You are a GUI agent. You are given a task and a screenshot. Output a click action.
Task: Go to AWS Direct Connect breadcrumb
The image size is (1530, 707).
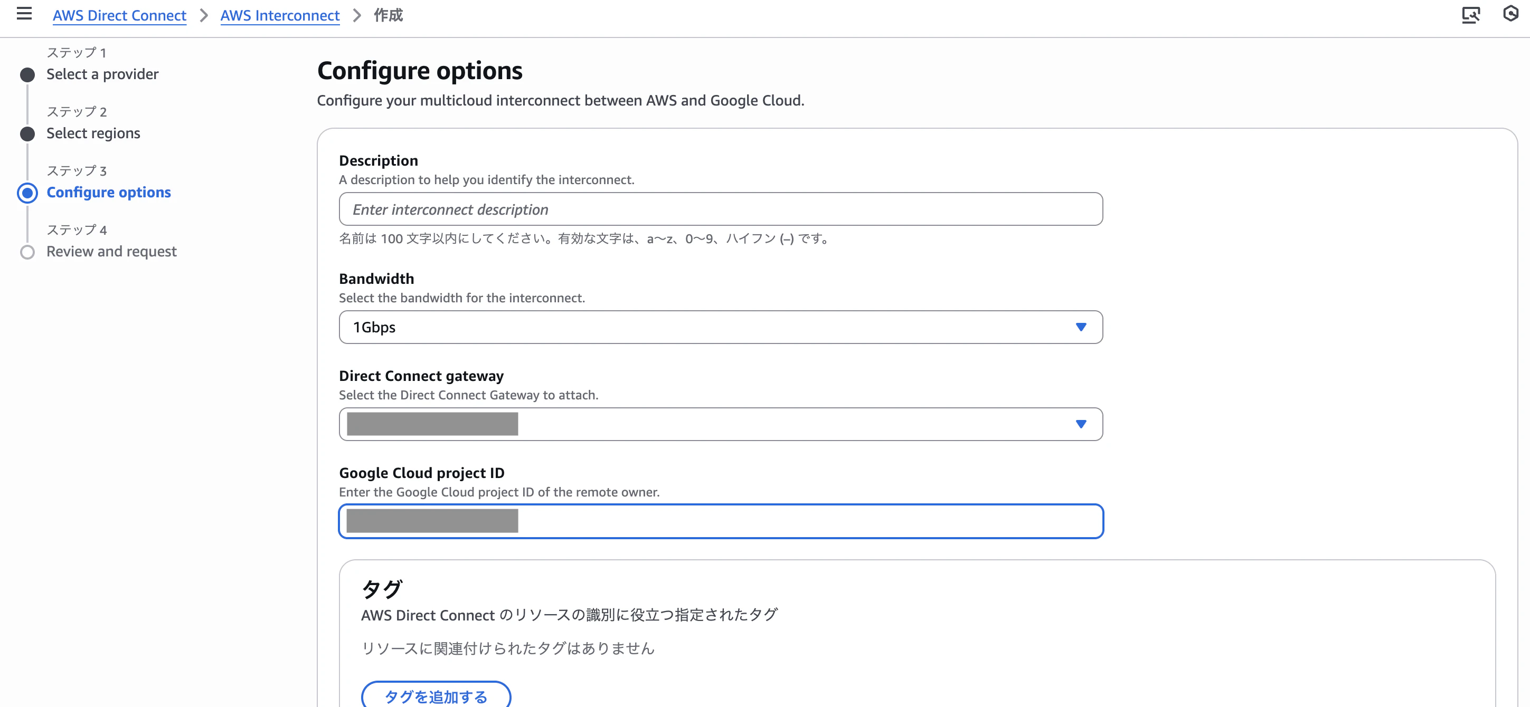119,15
